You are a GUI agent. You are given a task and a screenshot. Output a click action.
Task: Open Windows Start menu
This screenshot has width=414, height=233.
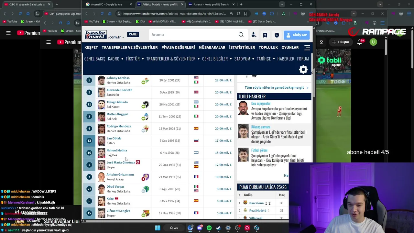(x=158, y=228)
